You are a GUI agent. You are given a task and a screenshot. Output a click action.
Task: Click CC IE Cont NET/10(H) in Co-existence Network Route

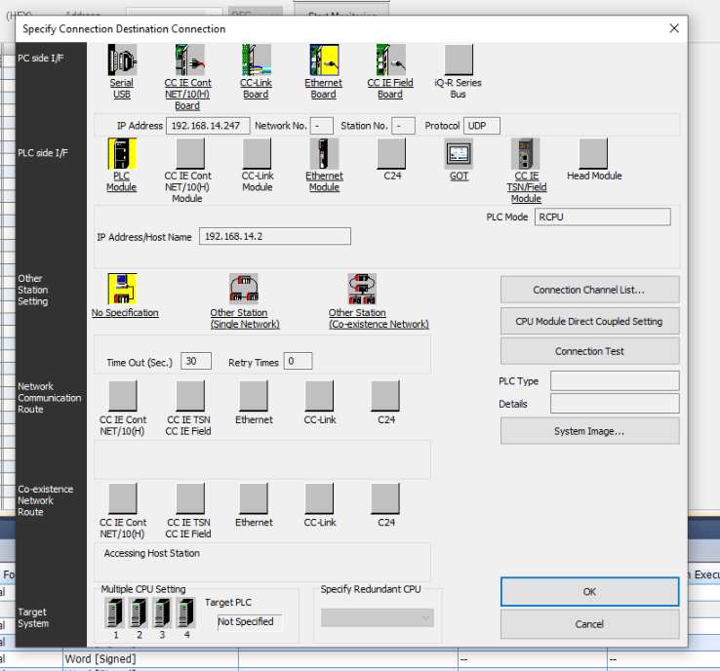click(x=123, y=498)
